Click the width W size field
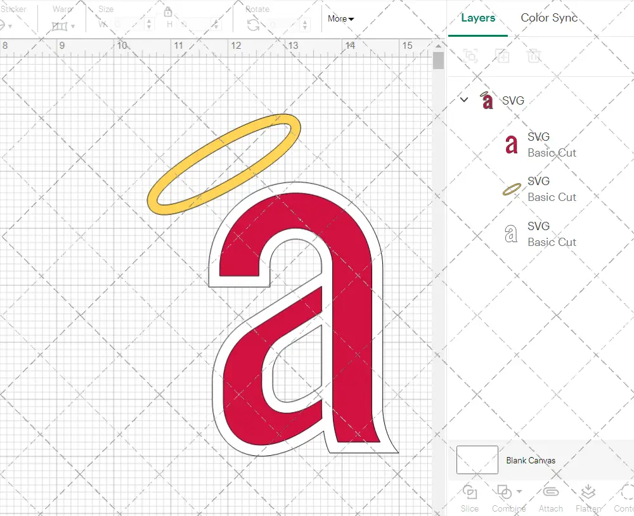The width and height of the screenshot is (634, 516). pyautogui.click(x=128, y=25)
